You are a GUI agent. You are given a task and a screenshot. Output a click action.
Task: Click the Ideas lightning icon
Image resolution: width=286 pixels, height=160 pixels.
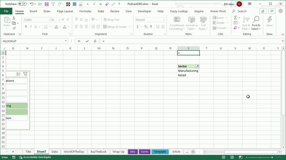pos(269,21)
